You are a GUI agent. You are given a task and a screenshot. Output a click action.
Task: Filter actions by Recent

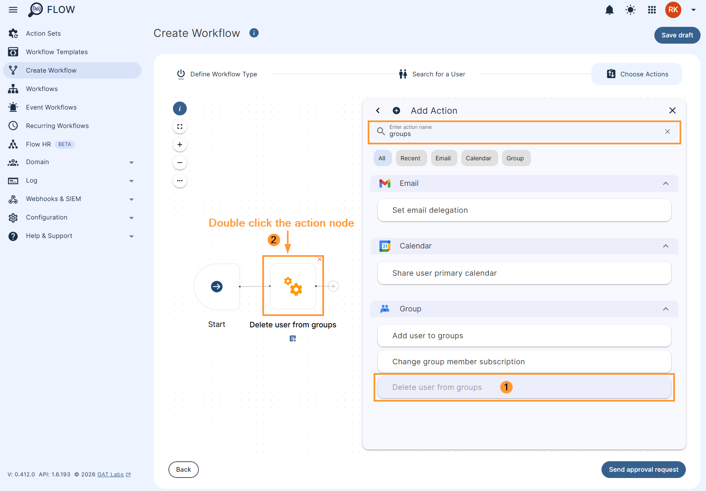click(411, 158)
